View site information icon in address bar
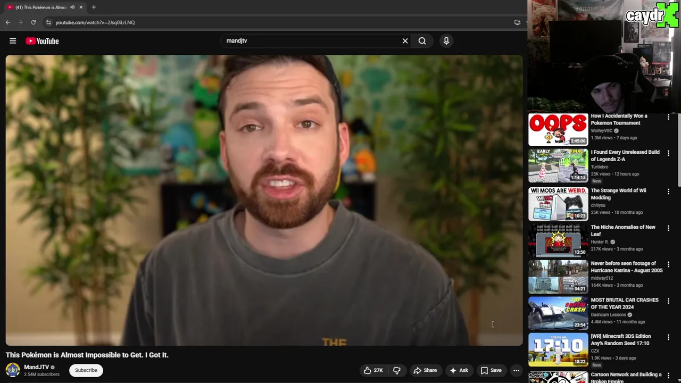This screenshot has width=681, height=383. click(x=48, y=22)
